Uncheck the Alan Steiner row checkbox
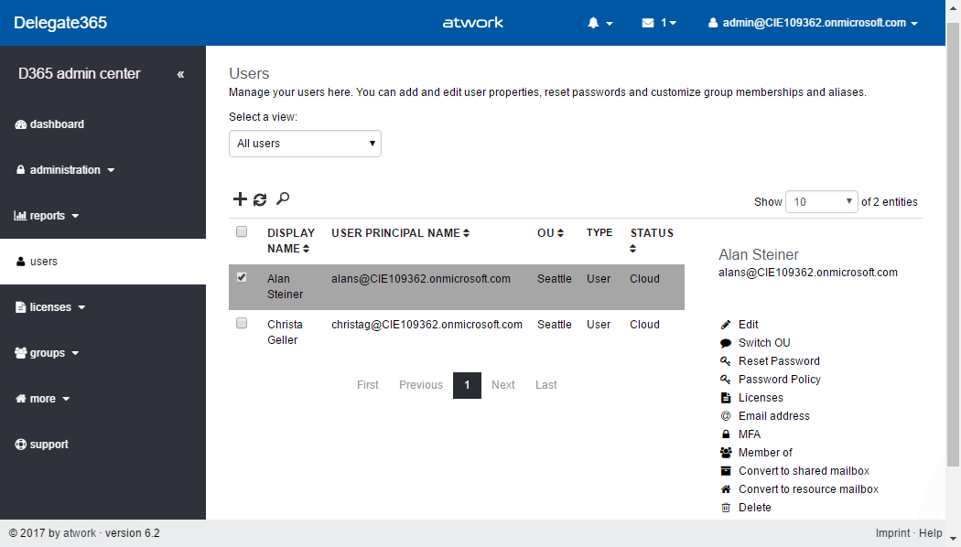 click(x=242, y=277)
